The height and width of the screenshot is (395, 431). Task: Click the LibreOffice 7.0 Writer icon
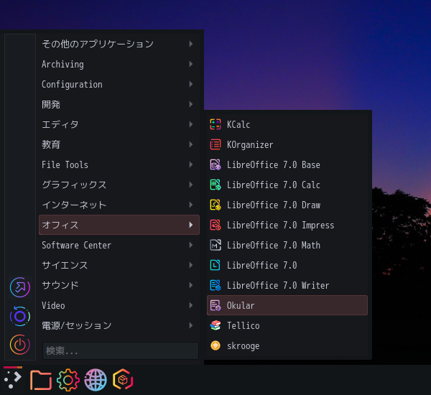click(x=215, y=285)
